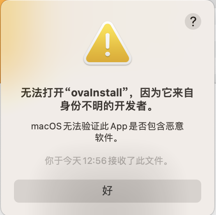Click the closing quote after ovaInstall
Image resolution: width=216 pixels, height=215 pixels.
click(x=125, y=90)
